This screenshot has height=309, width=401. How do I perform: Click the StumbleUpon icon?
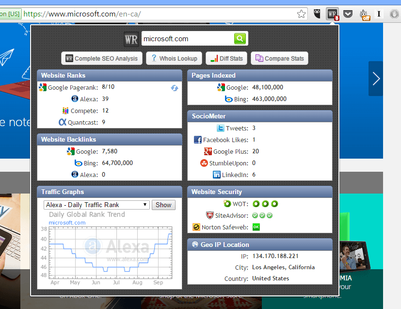point(204,163)
